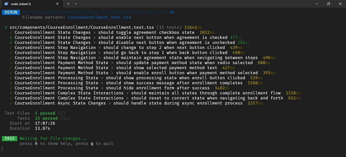Close the "node (vitest 1)" tab

57,4
